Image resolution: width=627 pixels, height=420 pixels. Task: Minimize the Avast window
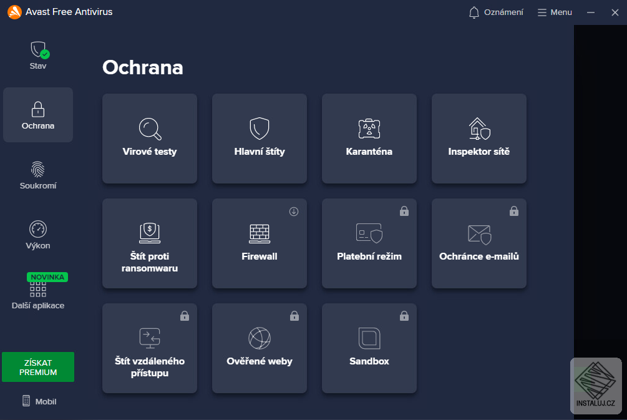tap(591, 12)
